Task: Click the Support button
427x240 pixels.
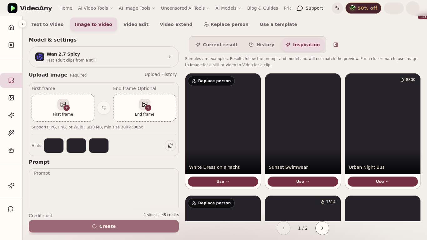Action: coord(310,8)
